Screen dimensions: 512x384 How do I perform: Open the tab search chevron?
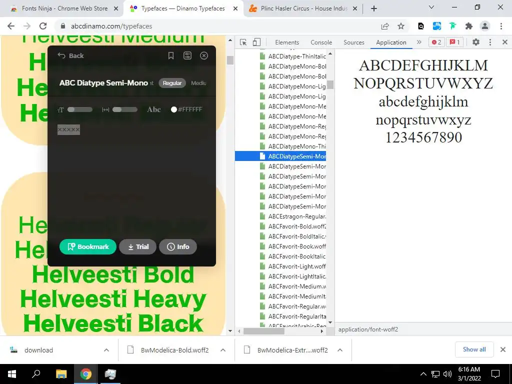[431, 7]
